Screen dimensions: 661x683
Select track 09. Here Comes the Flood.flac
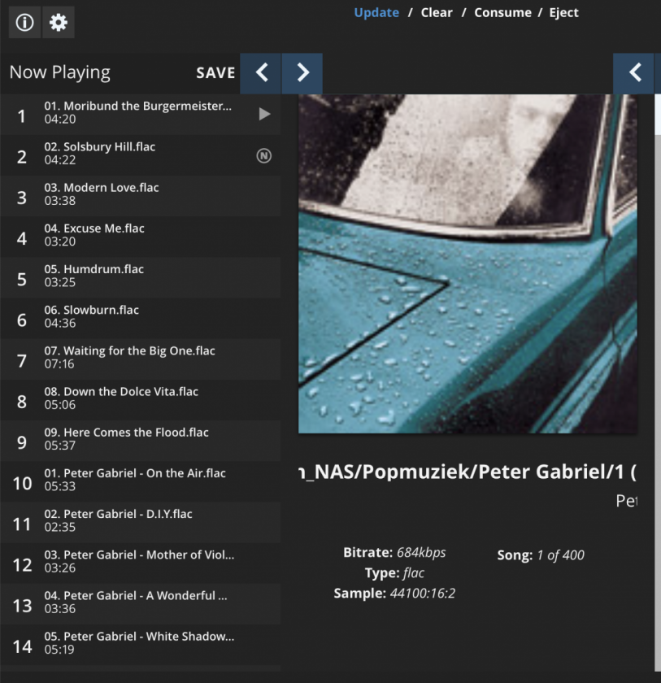coord(140,441)
